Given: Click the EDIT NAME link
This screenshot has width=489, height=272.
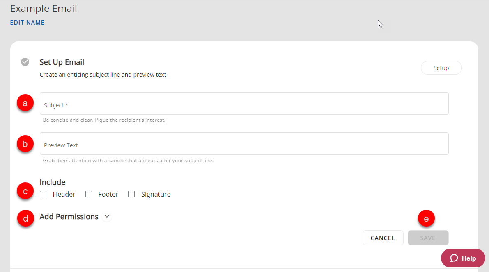Looking at the screenshot, I should 27,23.
